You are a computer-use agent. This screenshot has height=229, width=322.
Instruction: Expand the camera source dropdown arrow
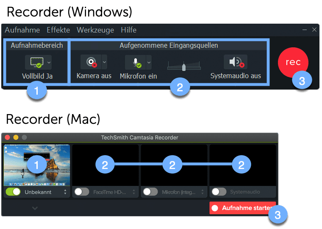[x=104, y=62]
